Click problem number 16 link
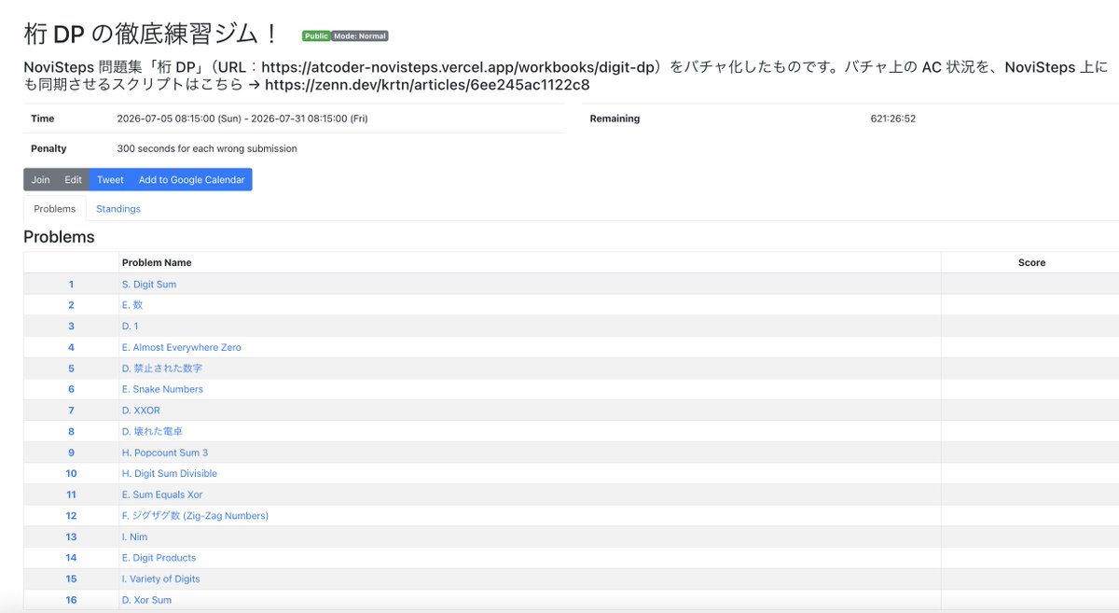The image size is (1119, 613). (x=71, y=600)
